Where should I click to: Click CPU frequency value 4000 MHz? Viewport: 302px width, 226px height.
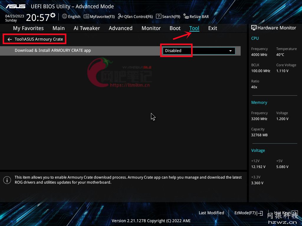(x=259, y=55)
